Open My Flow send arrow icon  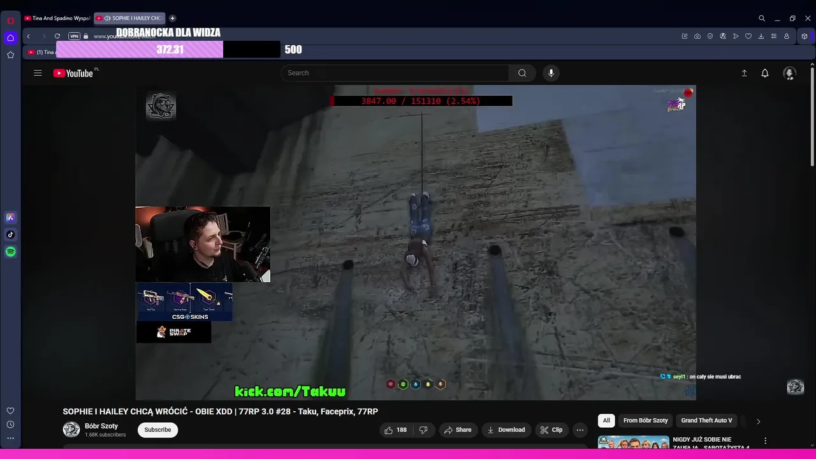point(736,36)
